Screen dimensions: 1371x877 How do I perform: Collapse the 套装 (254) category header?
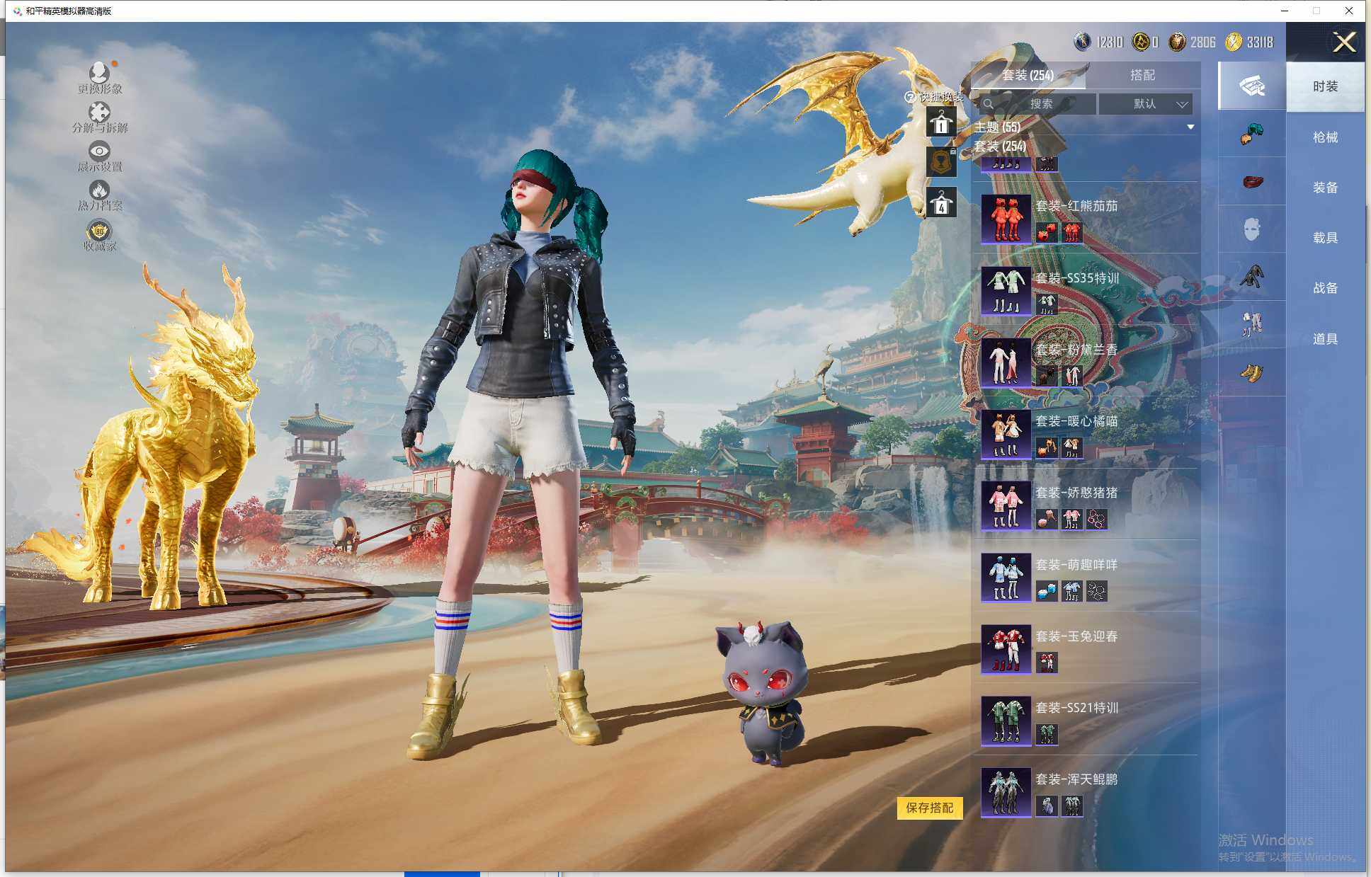(x=1000, y=147)
